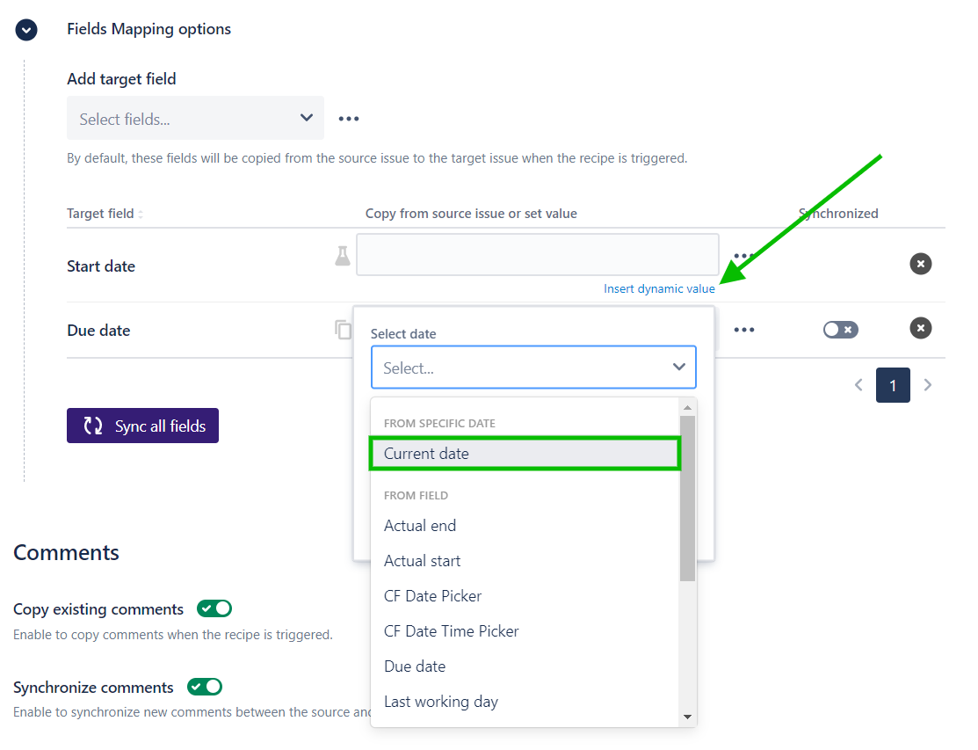The image size is (978, 750).
Task: Go to previous page with left chevron
Action: tap(859, 385)
